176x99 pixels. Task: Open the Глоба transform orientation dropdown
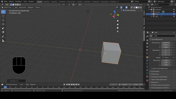63,5
